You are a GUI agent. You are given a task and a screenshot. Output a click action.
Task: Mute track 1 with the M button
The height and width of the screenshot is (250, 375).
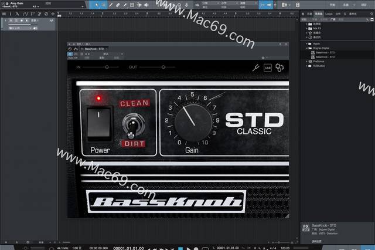(x=11, y=21)
